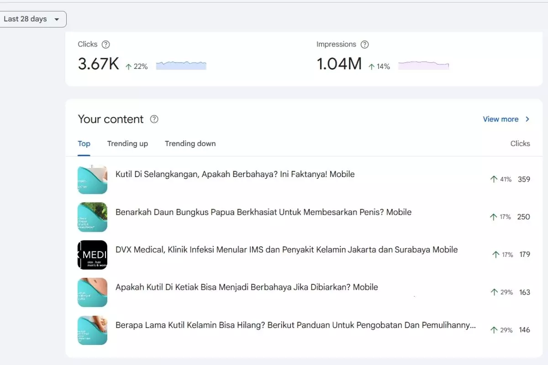Switch to the Trending down tab
Viewport: 548px width, 365px height.
[x=190, y=144]
